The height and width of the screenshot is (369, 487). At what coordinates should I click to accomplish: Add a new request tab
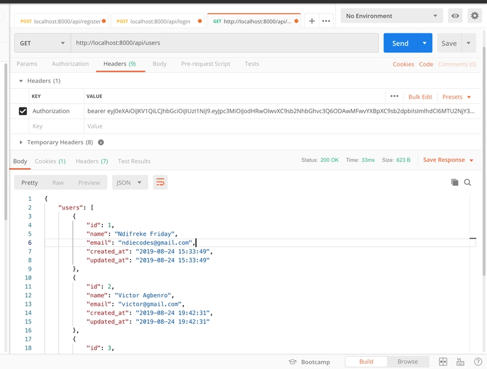[x=312, y=21]
